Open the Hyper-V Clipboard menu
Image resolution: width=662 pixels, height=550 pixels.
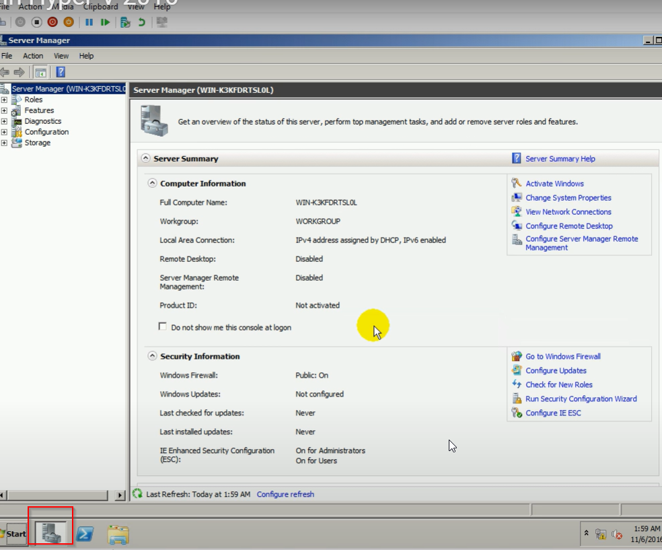(100, 6)
